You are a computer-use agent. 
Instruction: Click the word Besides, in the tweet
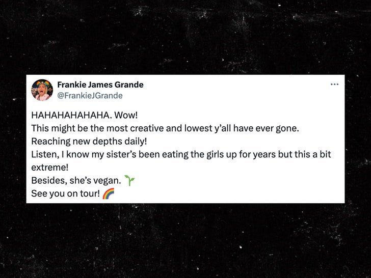pos(49,181)
